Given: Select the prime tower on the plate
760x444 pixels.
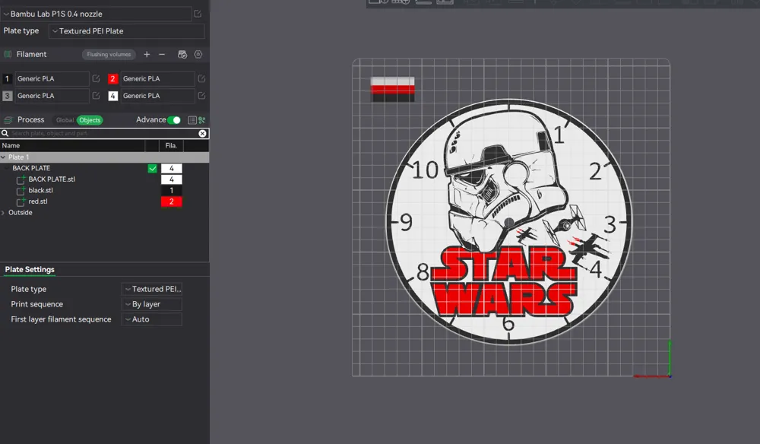Looking at the screenshot, I should pos(393,89).
